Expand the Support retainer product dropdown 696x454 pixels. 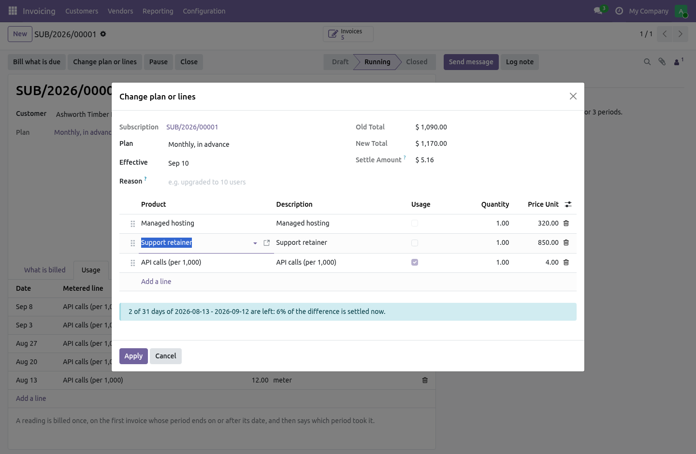(x=255, y=243)
